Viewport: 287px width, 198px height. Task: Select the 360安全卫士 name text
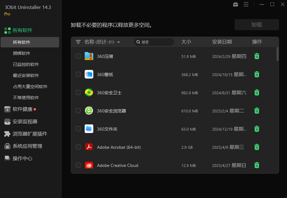109,93
